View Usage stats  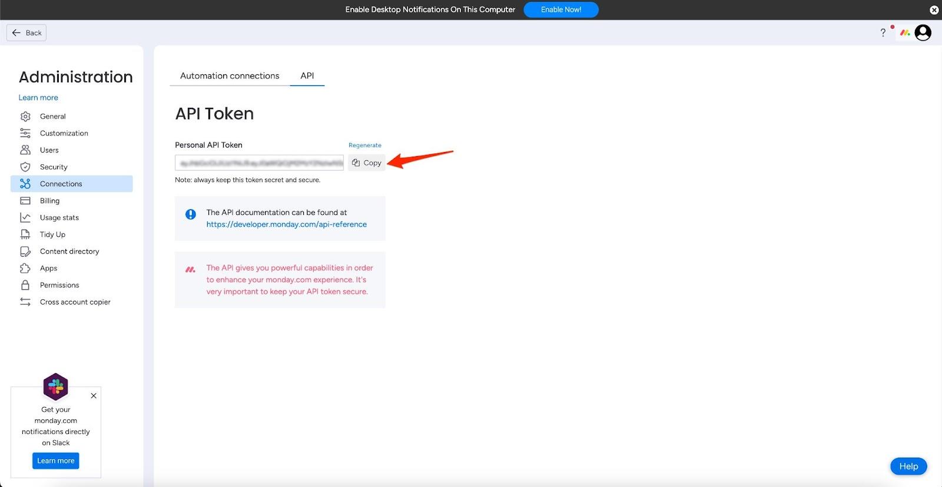pyautogui.click(x=72, y=218)
